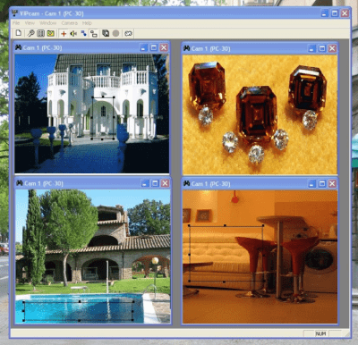Viewport: 358px width, 345px height.
Task: Click the dark snapshot toolbar icon
Action: point(106,33)
